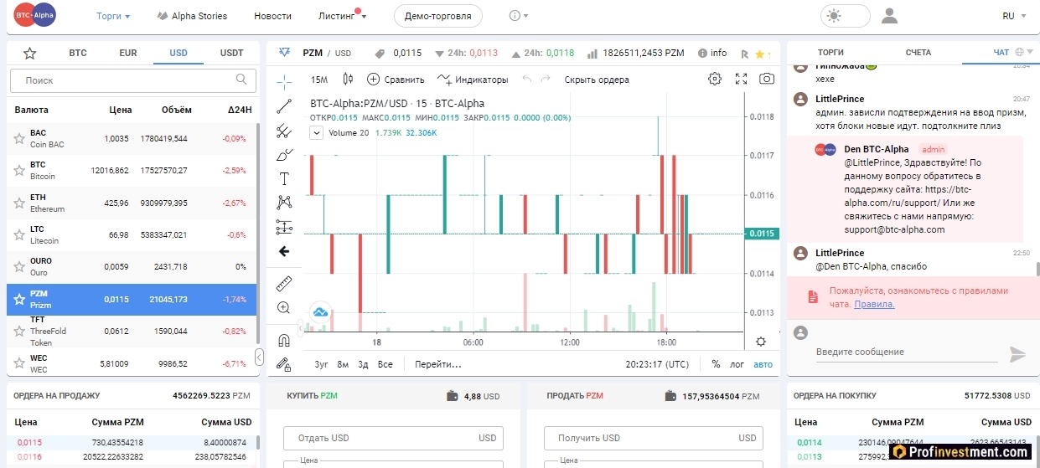Click the lock drawings icon

click(284, 364)
